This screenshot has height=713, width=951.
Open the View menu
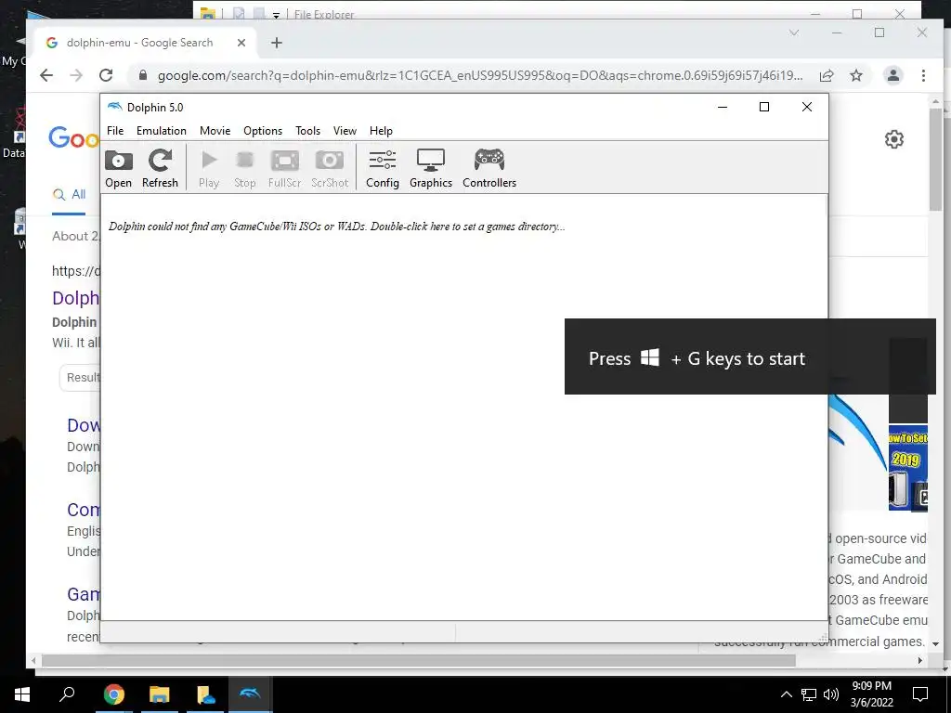click(345, 130)
